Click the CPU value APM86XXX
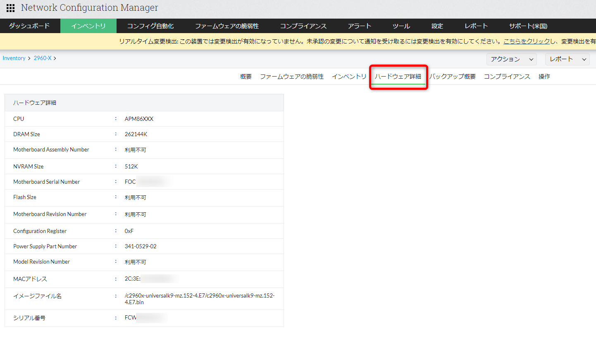Screen dimensions: 596x341 tap(139, 119)
